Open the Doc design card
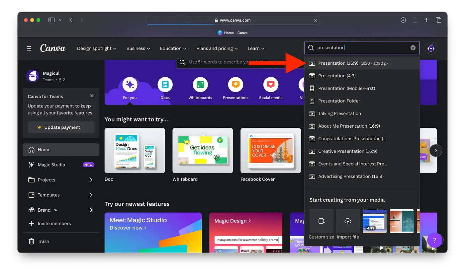465x276 pixels. [x=135, y=151]
